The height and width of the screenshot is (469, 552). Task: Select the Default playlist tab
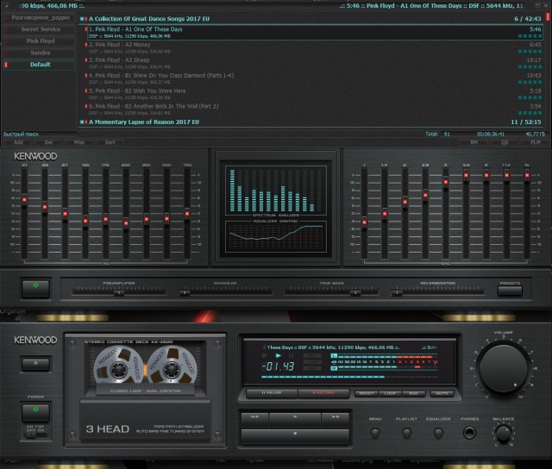tap(41, 65)
